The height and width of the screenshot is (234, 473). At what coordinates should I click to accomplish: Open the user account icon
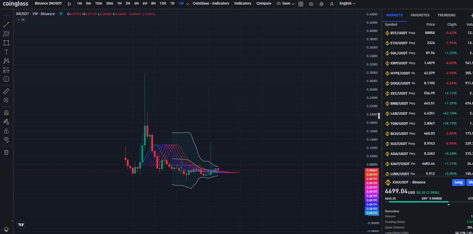[331, 4]
